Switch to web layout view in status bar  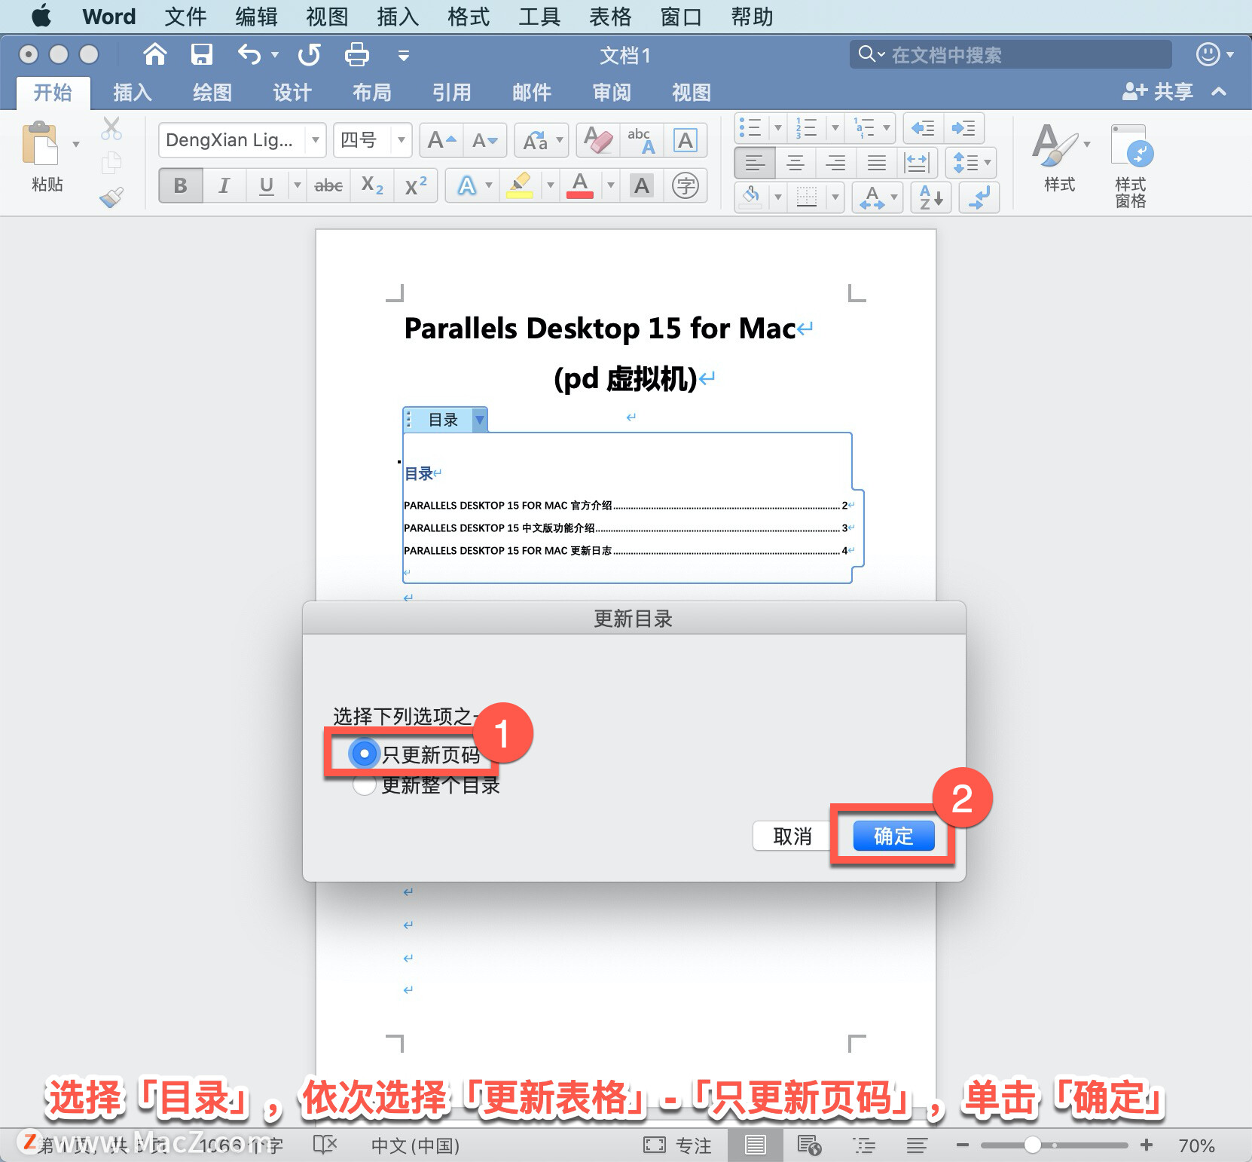[809, 1145]
